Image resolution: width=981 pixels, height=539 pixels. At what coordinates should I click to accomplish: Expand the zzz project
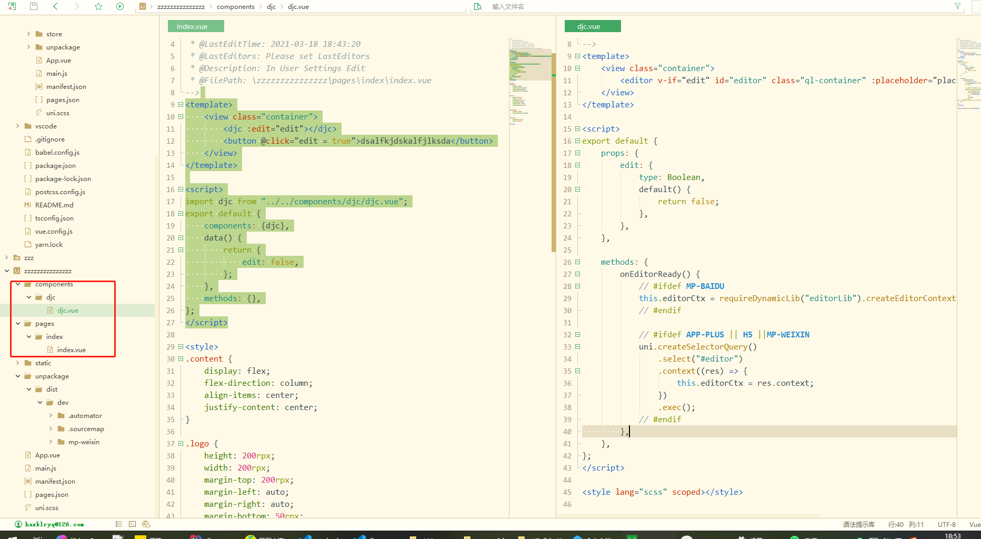[6, 257]
